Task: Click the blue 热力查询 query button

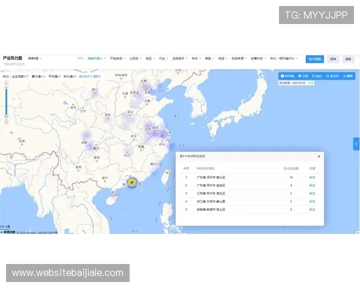Action: (315, 59)
